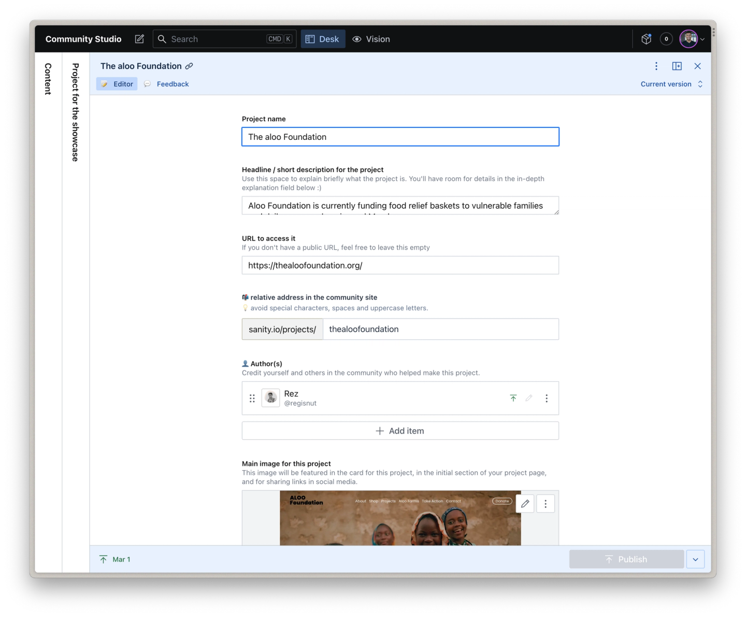Open the main image's edit pencil icon
This screenshot has width=746, height=617.
pyautogui.click(x=525, y=503)
